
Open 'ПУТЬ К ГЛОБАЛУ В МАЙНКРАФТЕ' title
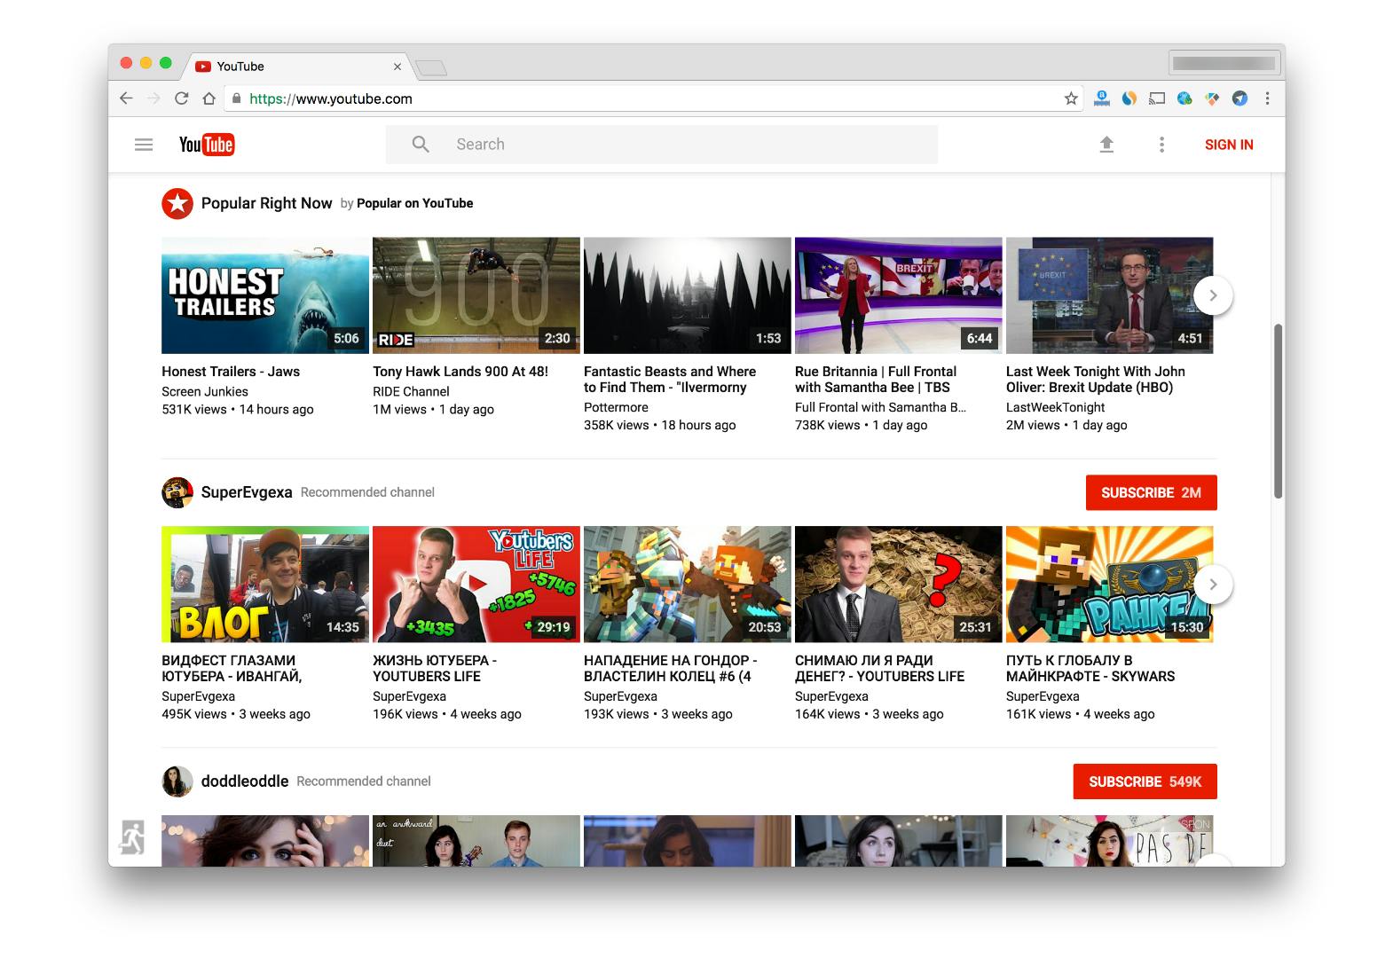click(1090, 668)
